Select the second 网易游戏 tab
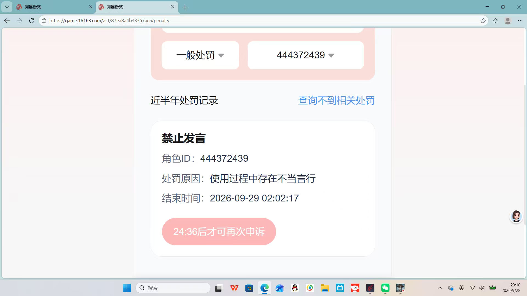This screenshot has width=527, height=296. (137, 7)
